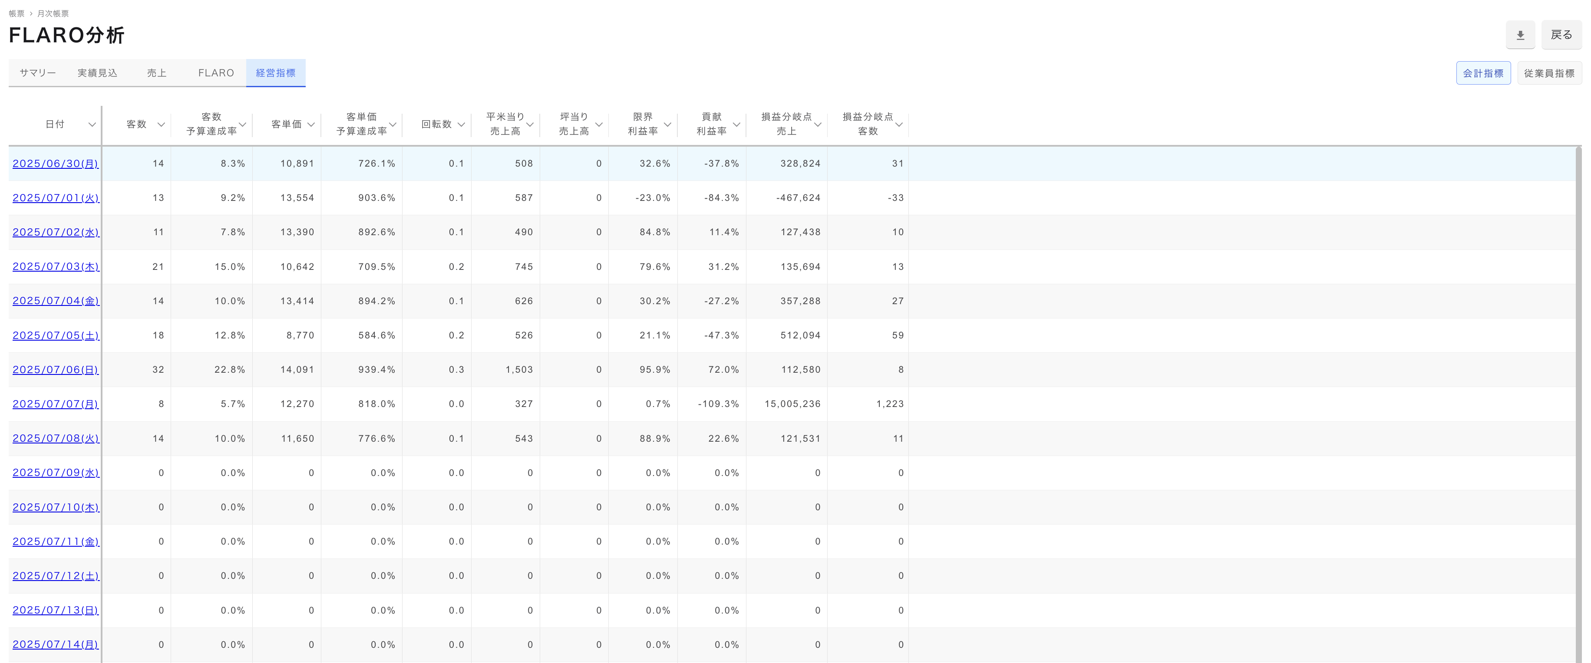The width and height of the screenshot is (1591, 663).
Task: Open the 2025/07/07(月) date link
Action: 56,404
